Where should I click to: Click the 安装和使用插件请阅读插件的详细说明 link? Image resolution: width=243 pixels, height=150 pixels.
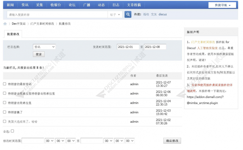[210, 88]
